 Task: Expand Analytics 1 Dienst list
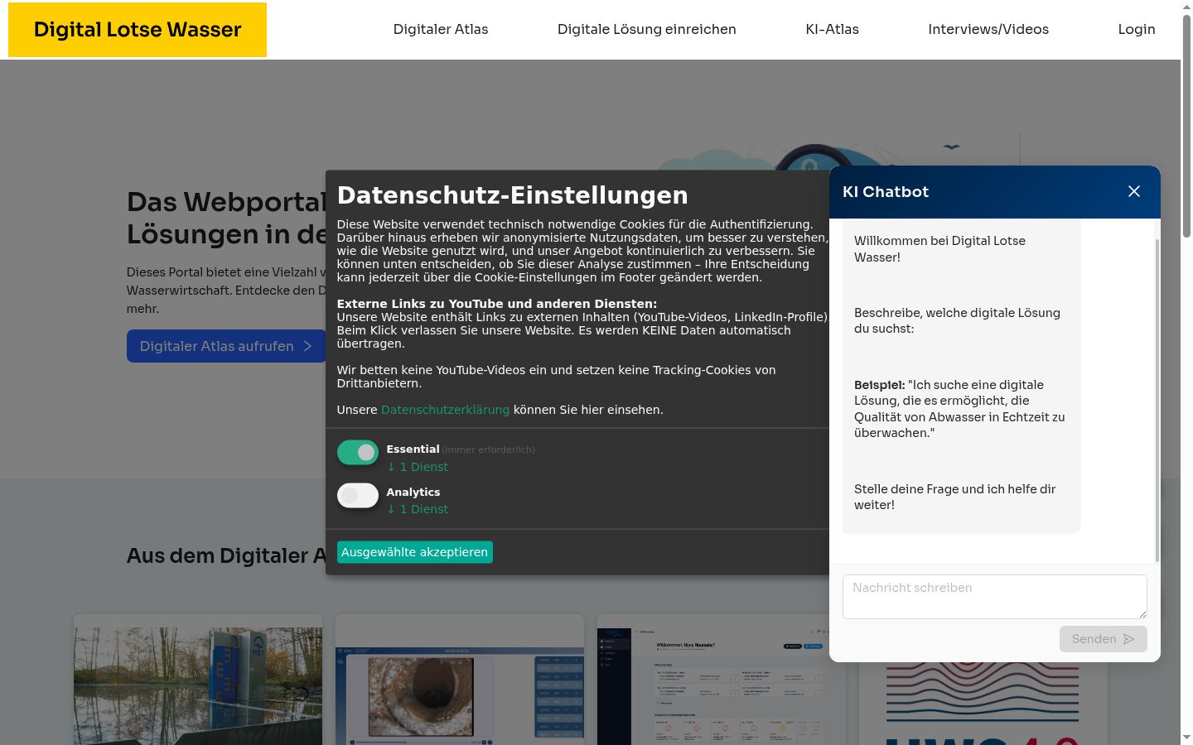[418, 509]
